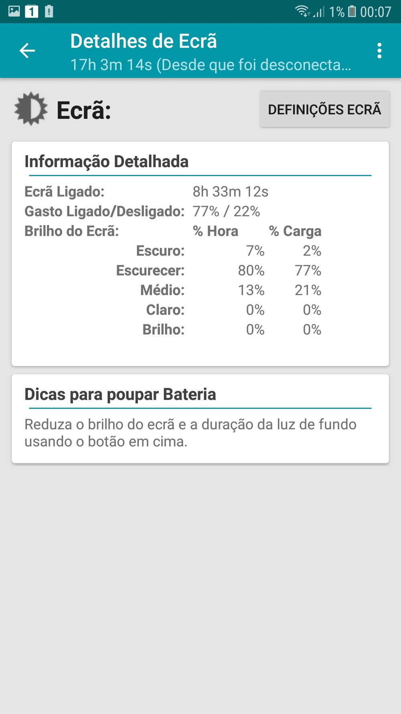Open the three-dot overflow menu
The image size is (401, 714).
point(379,51)
